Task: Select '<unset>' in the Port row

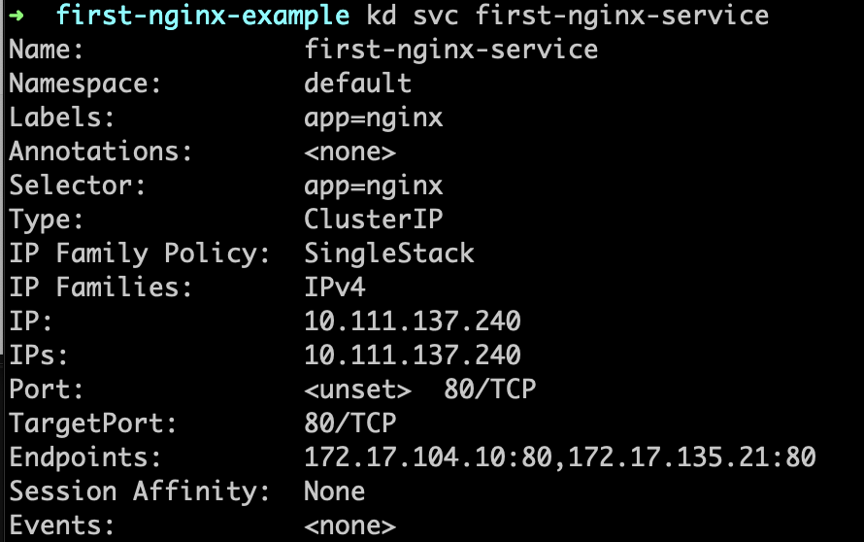Action: point(357,390)
